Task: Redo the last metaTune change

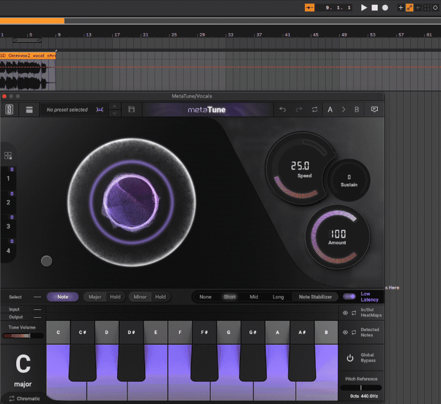Action: (x=299, y=109)
